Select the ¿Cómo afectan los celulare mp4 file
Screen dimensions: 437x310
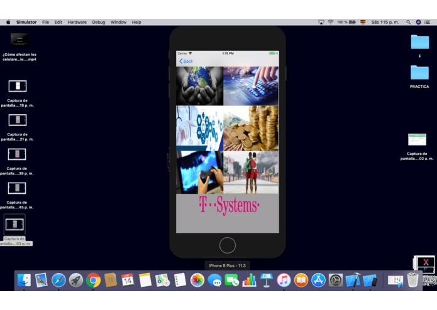[19, 47]
